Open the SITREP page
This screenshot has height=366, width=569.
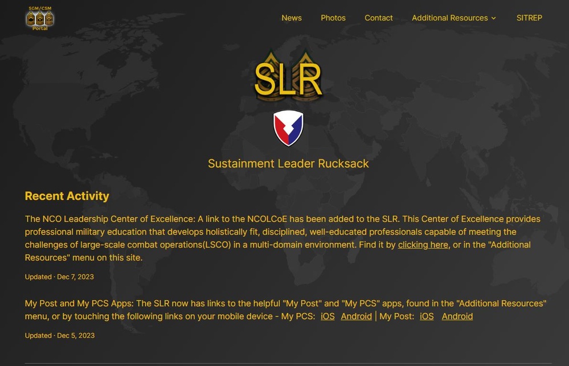click(x=529, y=18)
